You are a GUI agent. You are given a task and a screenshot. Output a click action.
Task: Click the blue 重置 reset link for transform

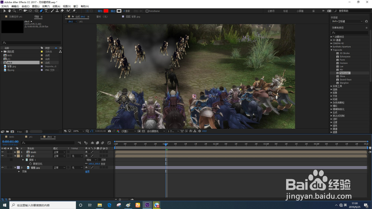coord(87,172)
